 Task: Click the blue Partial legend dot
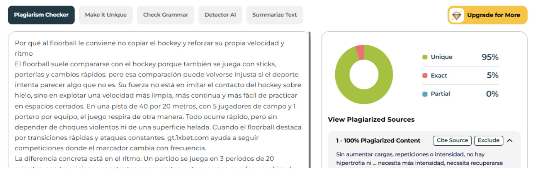(425, 94)
